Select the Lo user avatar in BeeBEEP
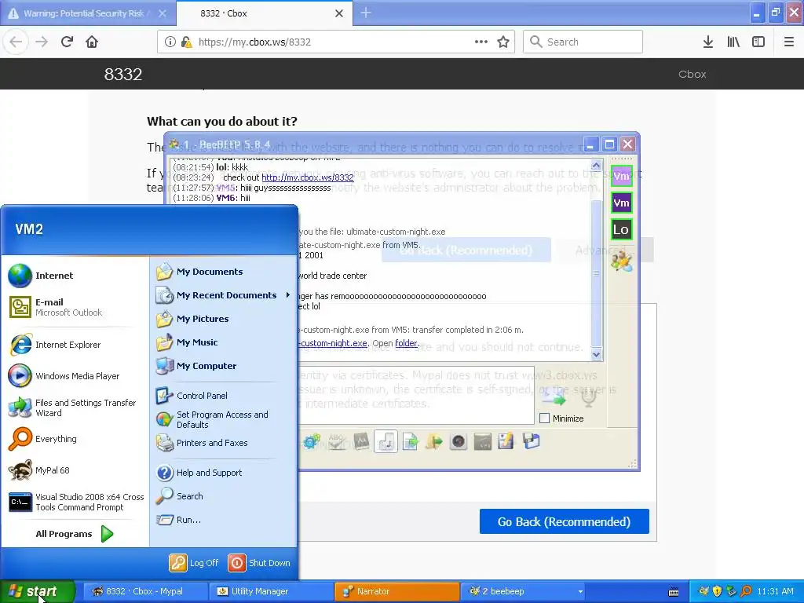This screenshot has height=603, width=804. [622, 230]
